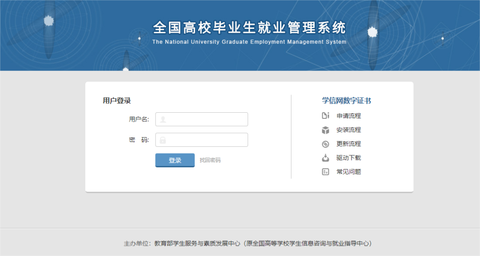Click the 常见问题 FAQ icon
This screenshot has width=480, height=256.
pos(325,172)
